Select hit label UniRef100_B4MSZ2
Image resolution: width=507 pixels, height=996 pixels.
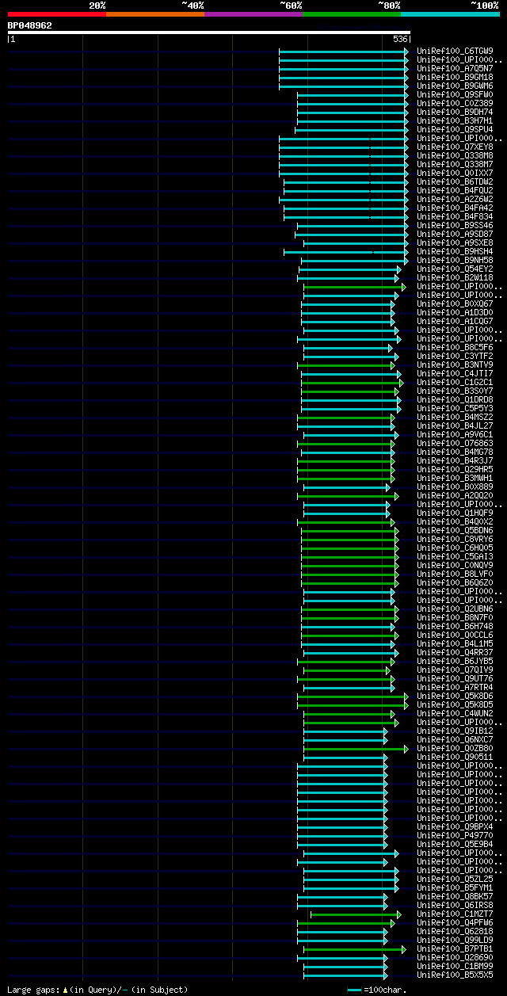coord(456,418)
